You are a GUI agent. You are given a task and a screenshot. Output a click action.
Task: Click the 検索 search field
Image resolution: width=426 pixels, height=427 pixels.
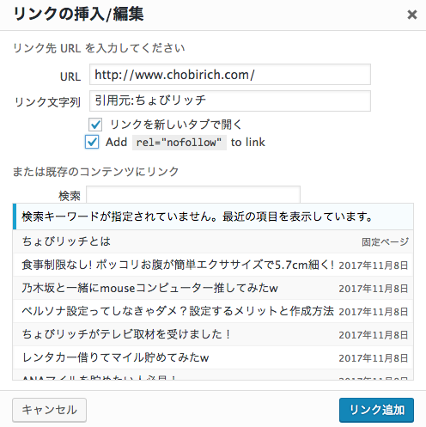click(193, 195)
